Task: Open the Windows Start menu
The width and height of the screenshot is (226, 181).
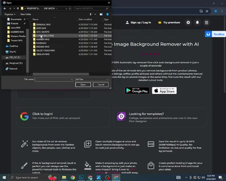Action: (4, 177)
